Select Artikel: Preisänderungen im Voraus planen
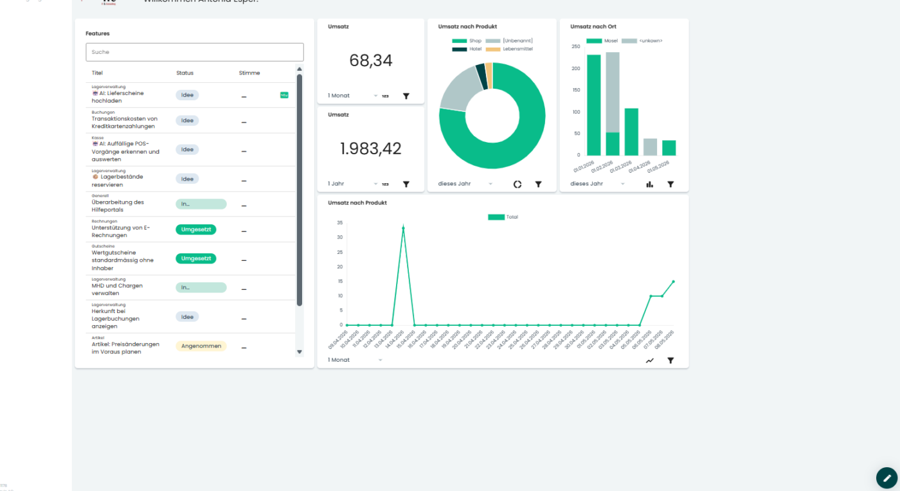900x491 pixels. pyautogui.click(x=190, y=346)
